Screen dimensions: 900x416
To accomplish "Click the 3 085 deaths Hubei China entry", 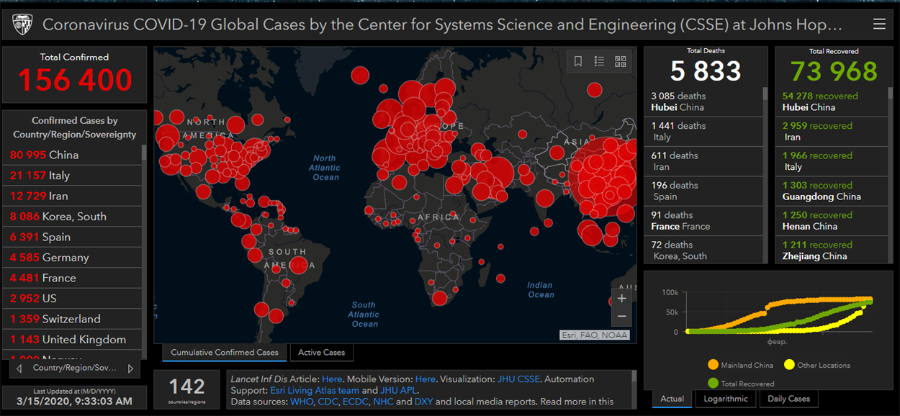I will coord(703,101).
